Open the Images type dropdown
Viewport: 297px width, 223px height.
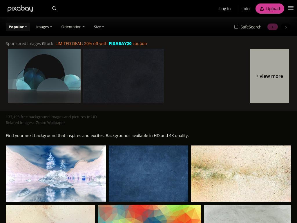click(44, 27)
